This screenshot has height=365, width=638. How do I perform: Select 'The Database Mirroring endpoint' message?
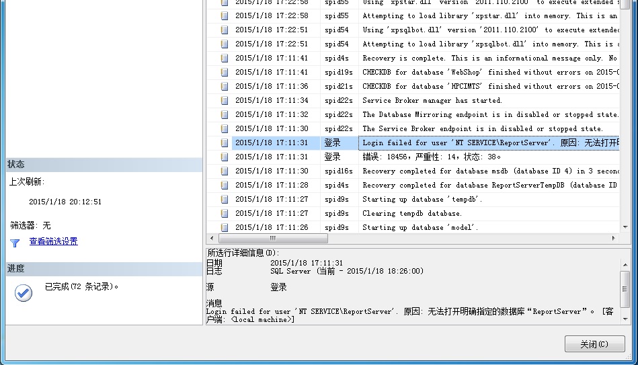(490, 115)
